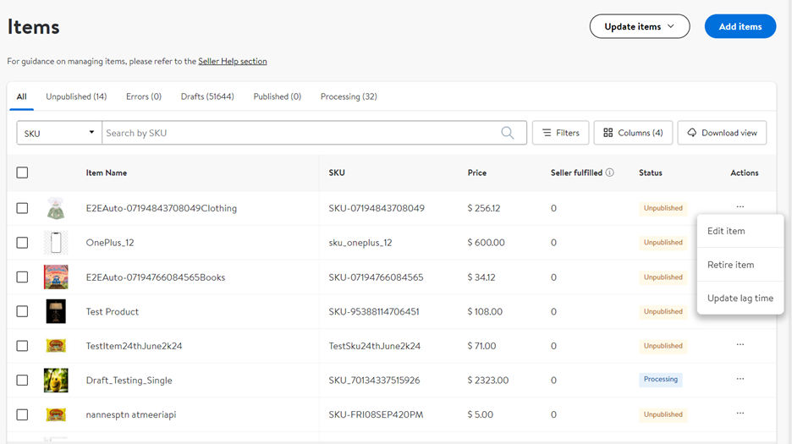Check the E2EAuto Books row checkbox
Image resolution: width=792 pixels, height=444 pixels.
click(x=22, y=277)
